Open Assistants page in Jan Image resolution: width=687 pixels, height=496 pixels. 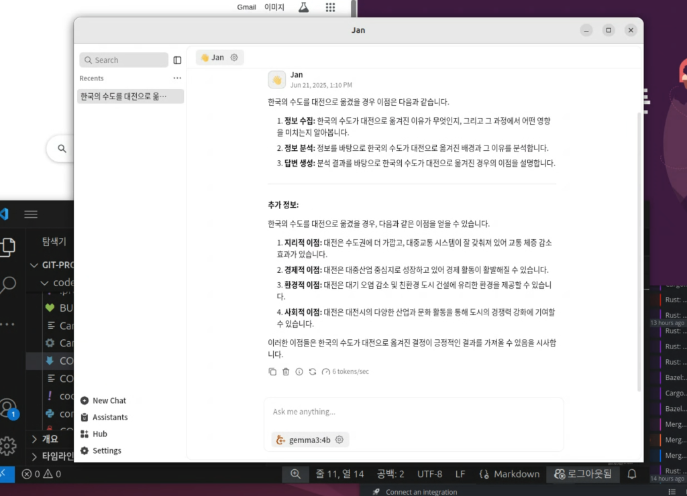coord(104,417)
